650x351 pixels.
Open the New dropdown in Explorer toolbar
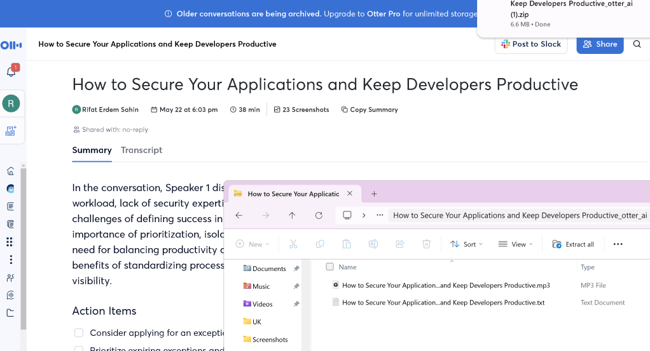[x=252, y=244]
